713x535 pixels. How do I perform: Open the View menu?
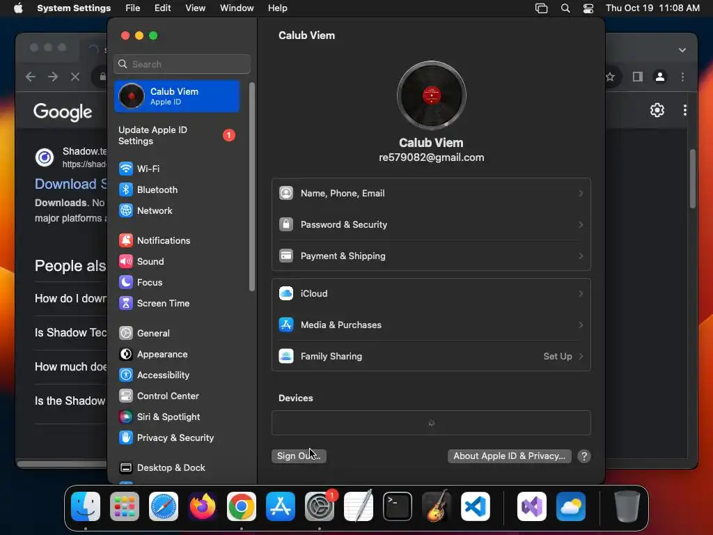pyautogui.click(x=196, y=8)
